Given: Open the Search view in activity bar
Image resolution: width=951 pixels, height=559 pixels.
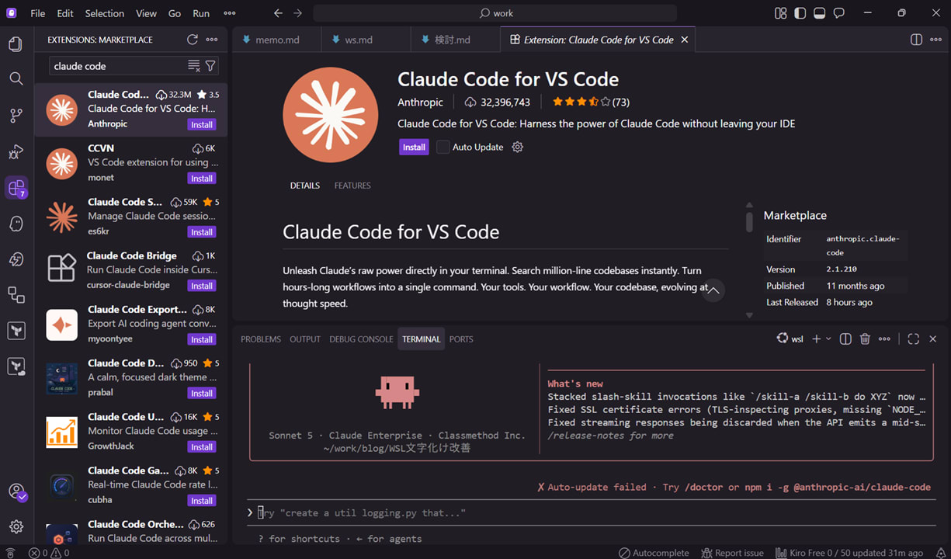Looking at the screenshot, I should click(16, 78).
